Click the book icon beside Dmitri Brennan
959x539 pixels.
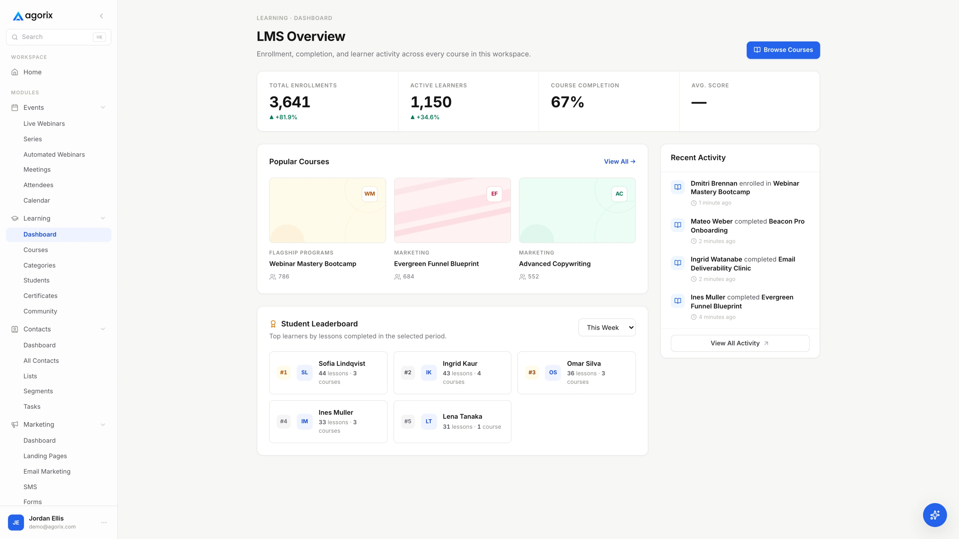pyautogui.click(x=678, y=187)
